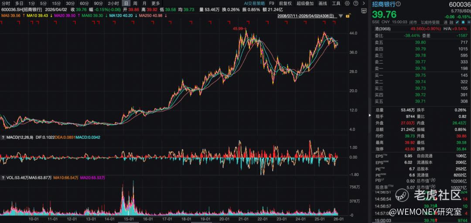Open the 超级叠加 overlay menu
Image resolution: width=471 pixels, height=223 pixels.
tap(305, 3)
